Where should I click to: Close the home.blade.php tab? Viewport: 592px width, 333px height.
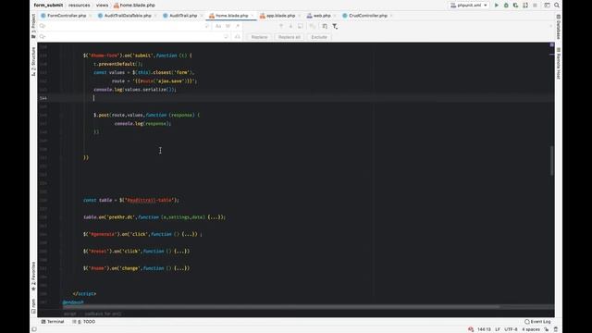tap(253, 16)
